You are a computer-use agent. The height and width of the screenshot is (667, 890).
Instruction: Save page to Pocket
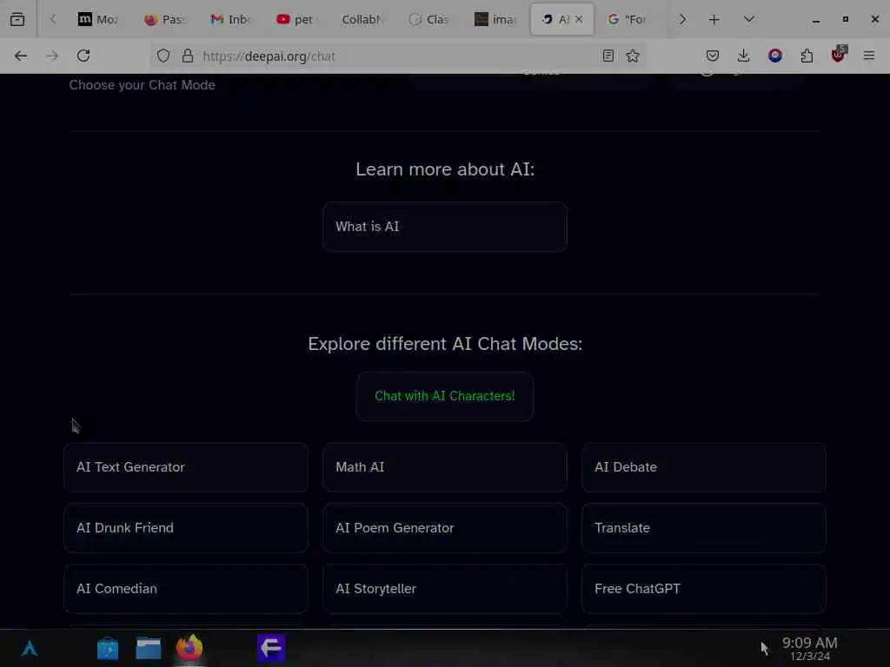(713, 56)
